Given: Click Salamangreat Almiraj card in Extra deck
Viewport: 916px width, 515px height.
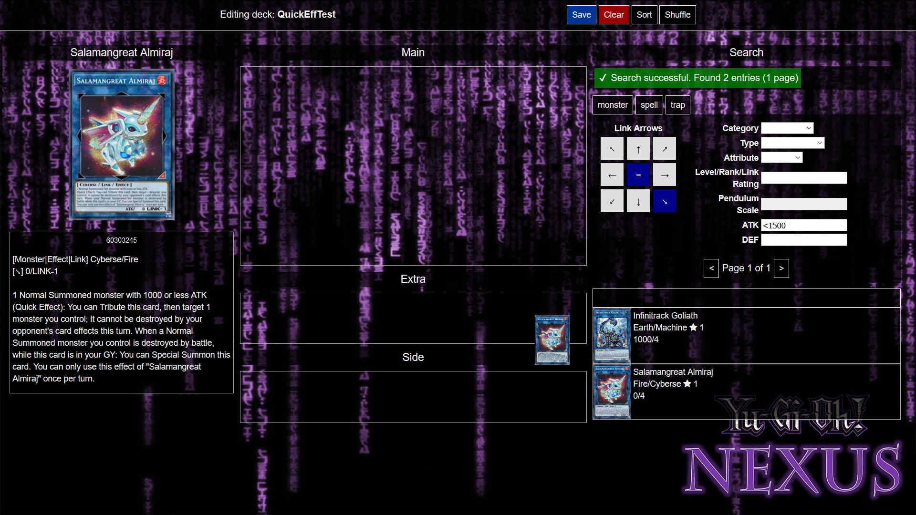Looking at the screenshot, I should point(552,340).
